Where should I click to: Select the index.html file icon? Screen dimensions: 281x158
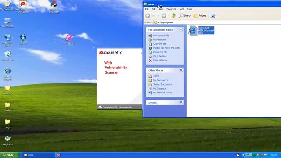point(193,31)
